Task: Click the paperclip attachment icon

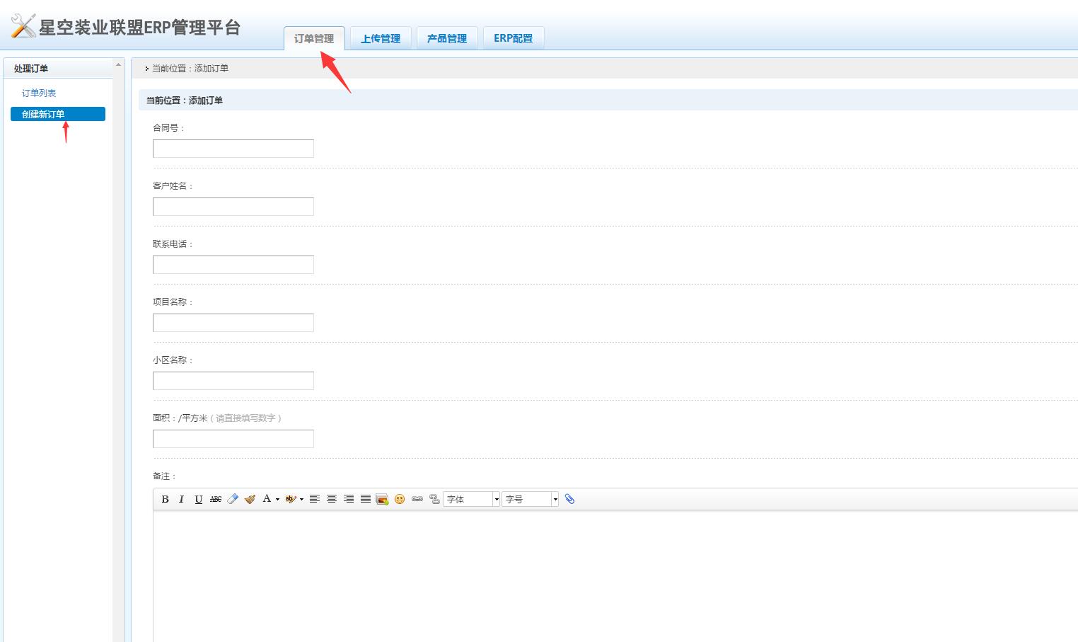Action: point(569,499)
